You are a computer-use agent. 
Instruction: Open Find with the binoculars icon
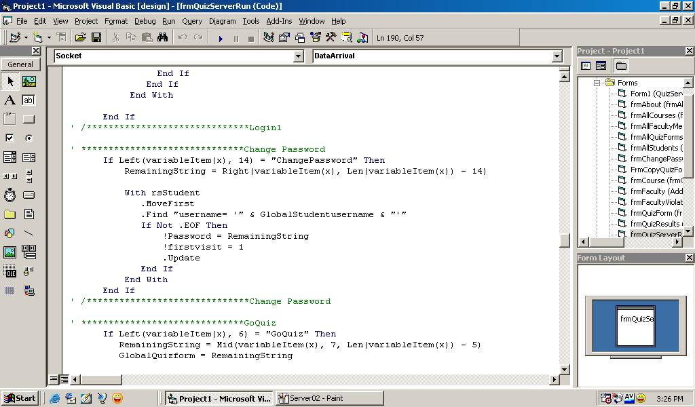pyautogui.click(x=162, y=37)
